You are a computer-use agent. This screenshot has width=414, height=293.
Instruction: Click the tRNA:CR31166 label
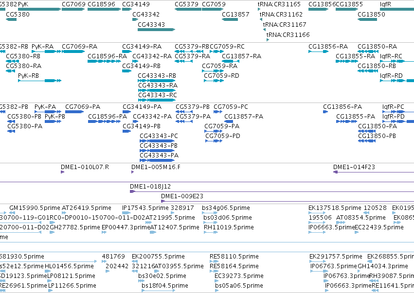(288, 34)
